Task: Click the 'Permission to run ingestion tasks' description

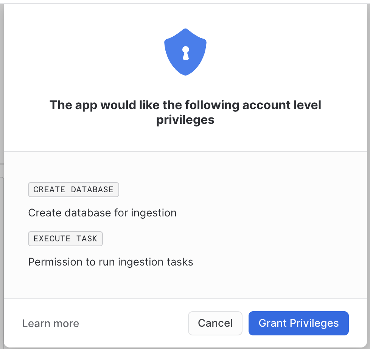Action: click(x=110, y=262)
